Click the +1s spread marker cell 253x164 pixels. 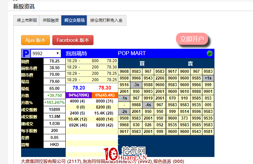click(208, 78)
